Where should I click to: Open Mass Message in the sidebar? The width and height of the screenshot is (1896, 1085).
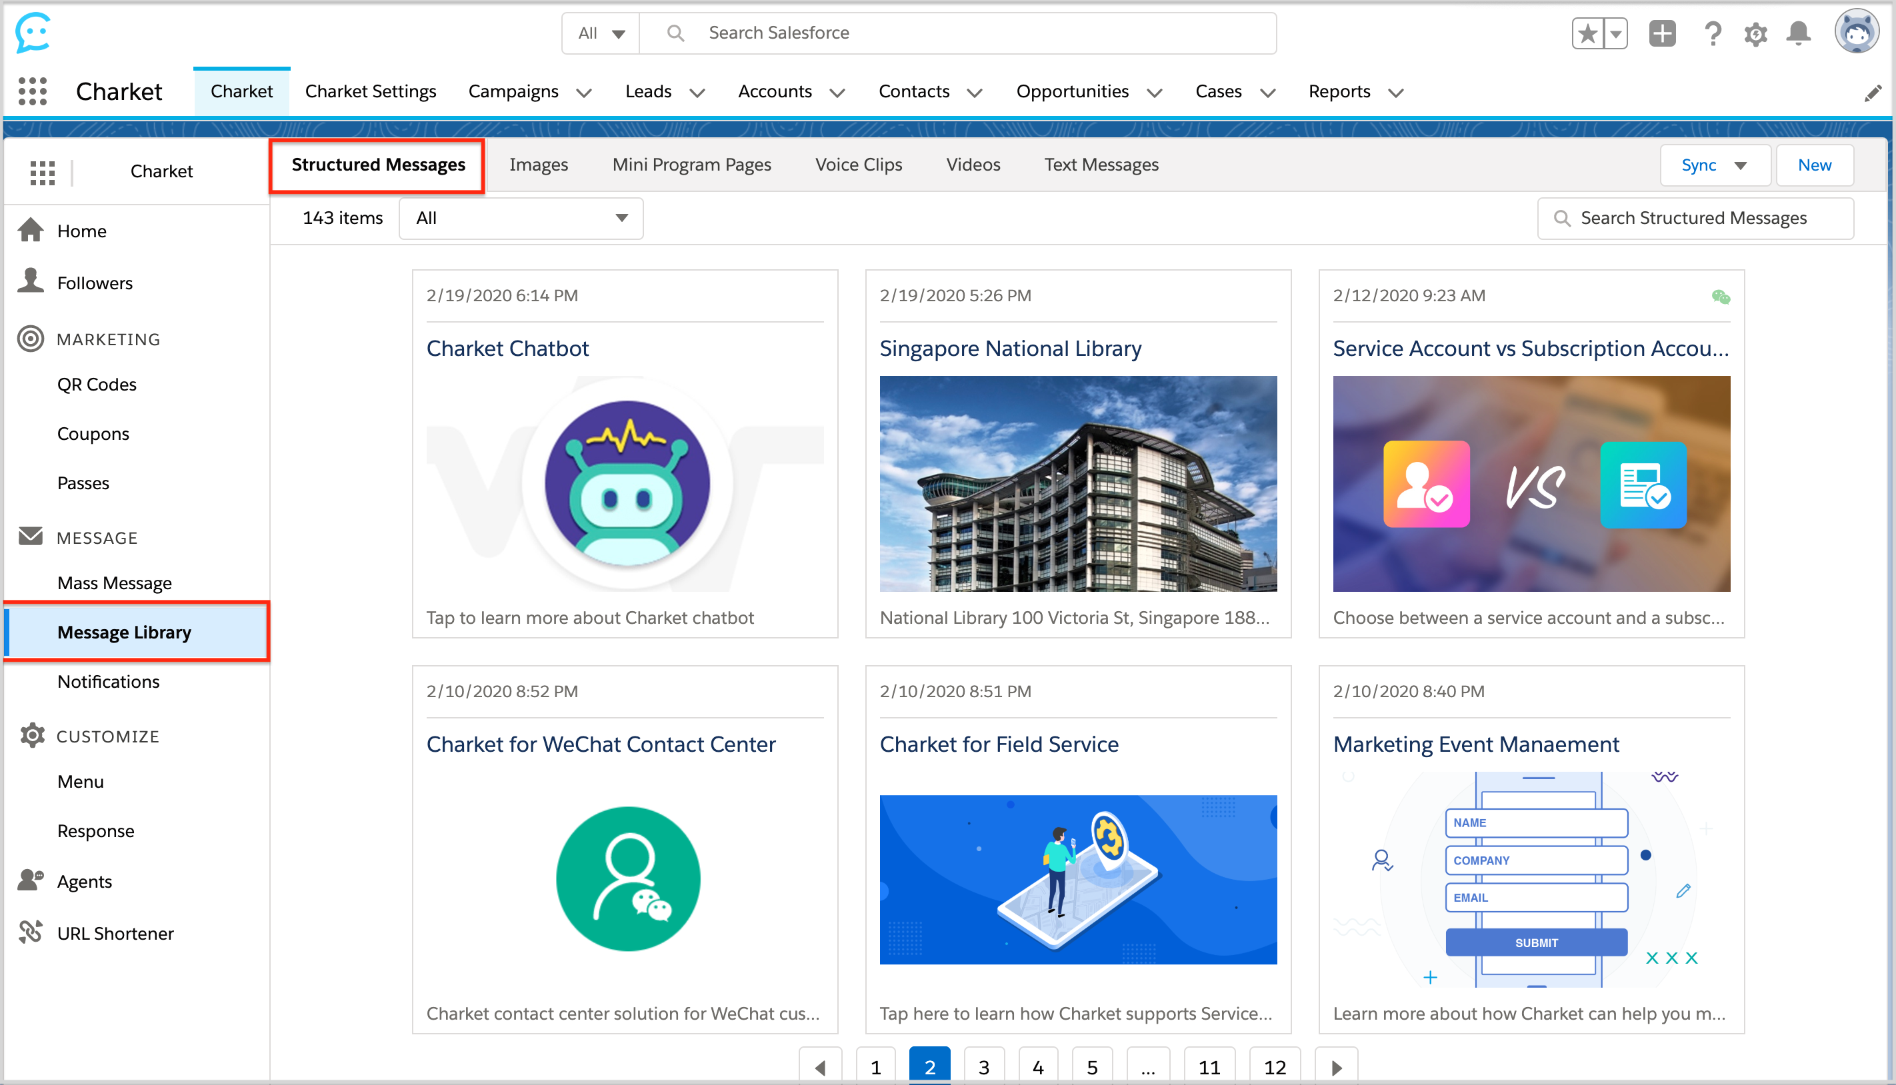point(114,582)
